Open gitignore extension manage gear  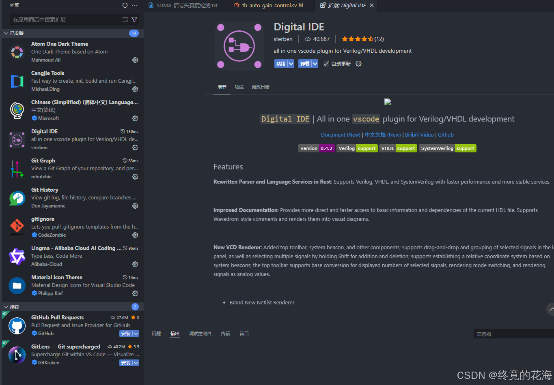coord(135,235)
